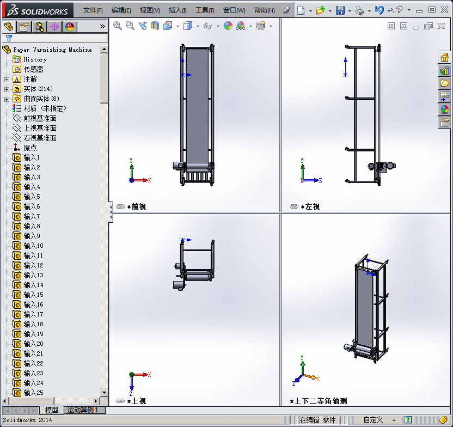
Task: Click the Section View icon
Action: tap(155, 26)
